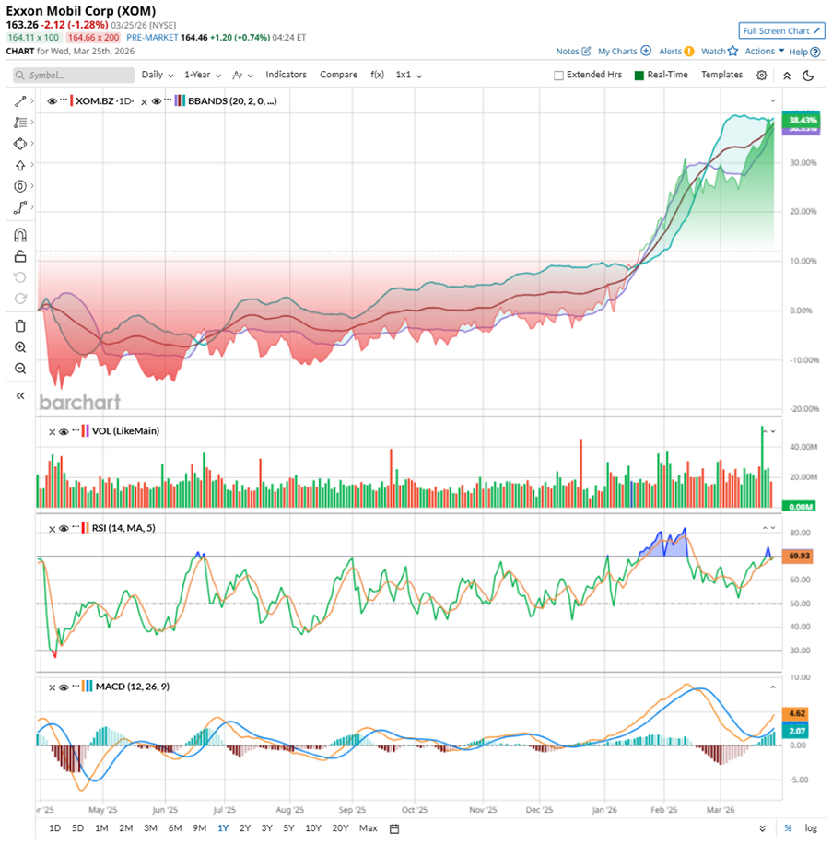Toggle percent scale mode
Screen dimensions: 832x845
tap(788, 828)
